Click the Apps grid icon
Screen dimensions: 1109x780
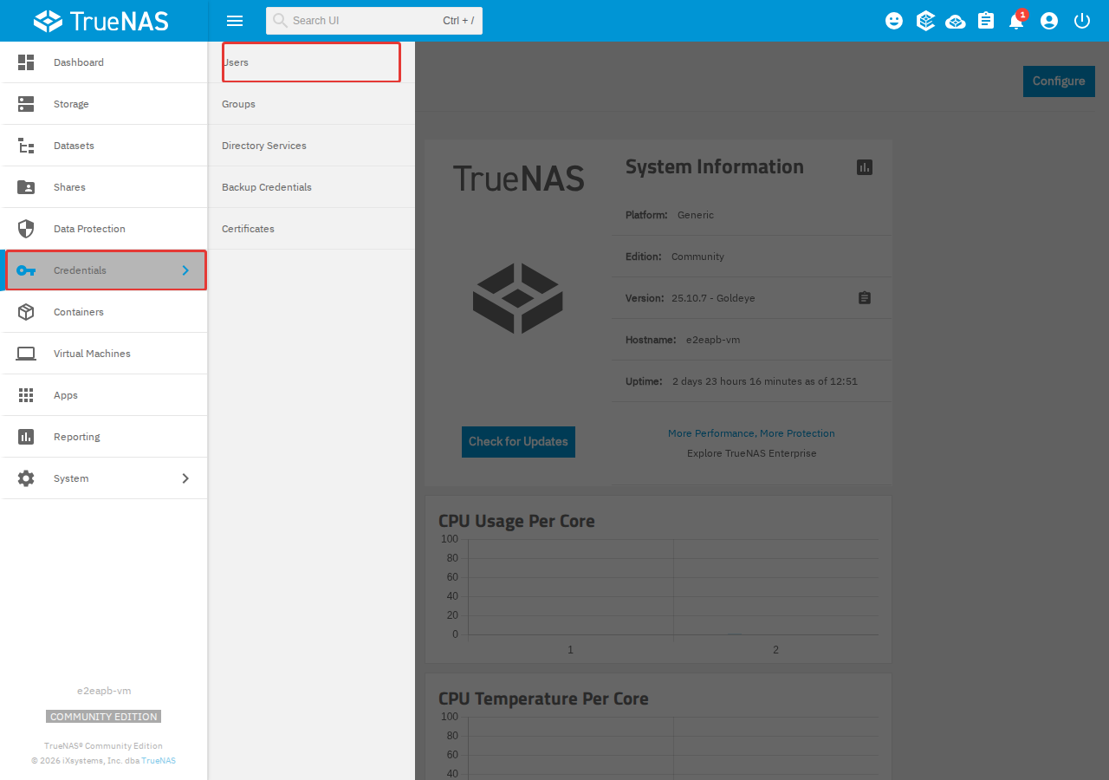point(26,395)
